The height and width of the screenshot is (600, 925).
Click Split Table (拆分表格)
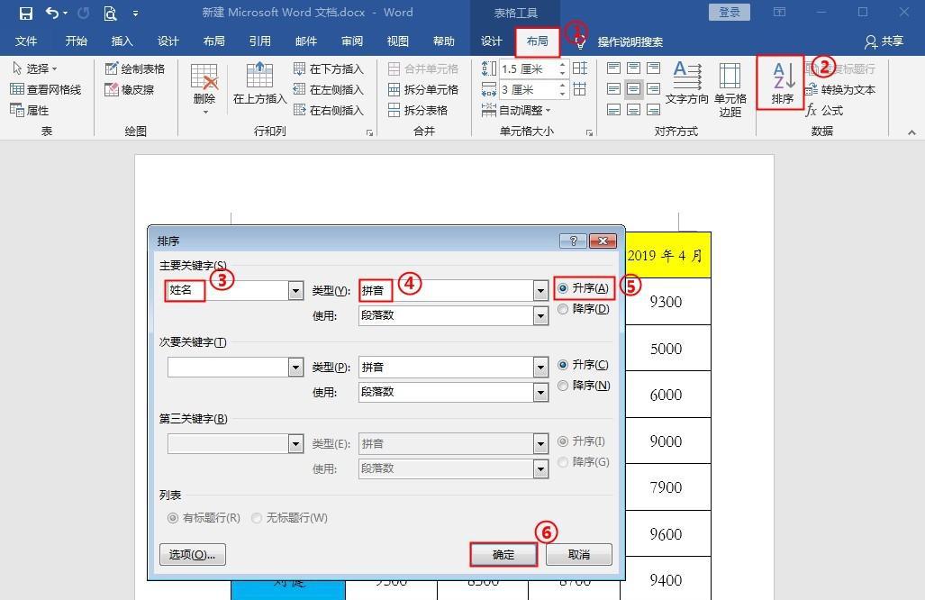(418, 110)
